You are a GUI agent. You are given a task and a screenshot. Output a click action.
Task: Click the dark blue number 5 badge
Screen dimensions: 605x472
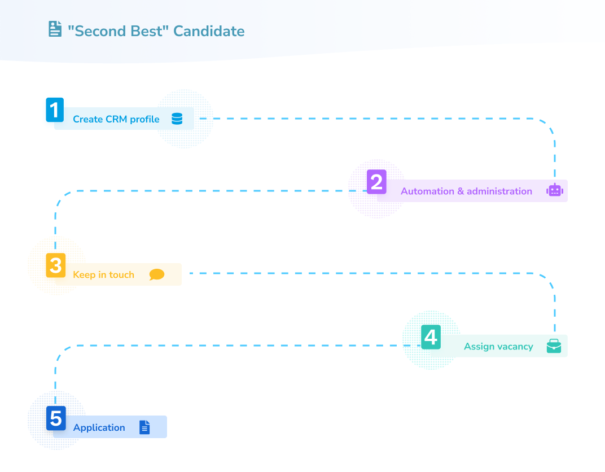click(56, 418)
